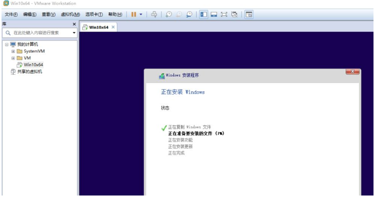Open the 文件(F) menu
Image resolution: width=377 pixels, height=200 pixels.
12,14
